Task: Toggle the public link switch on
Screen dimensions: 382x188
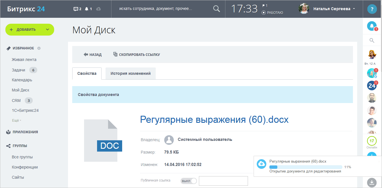Action: pyautogui.click(x=188, y=181)
